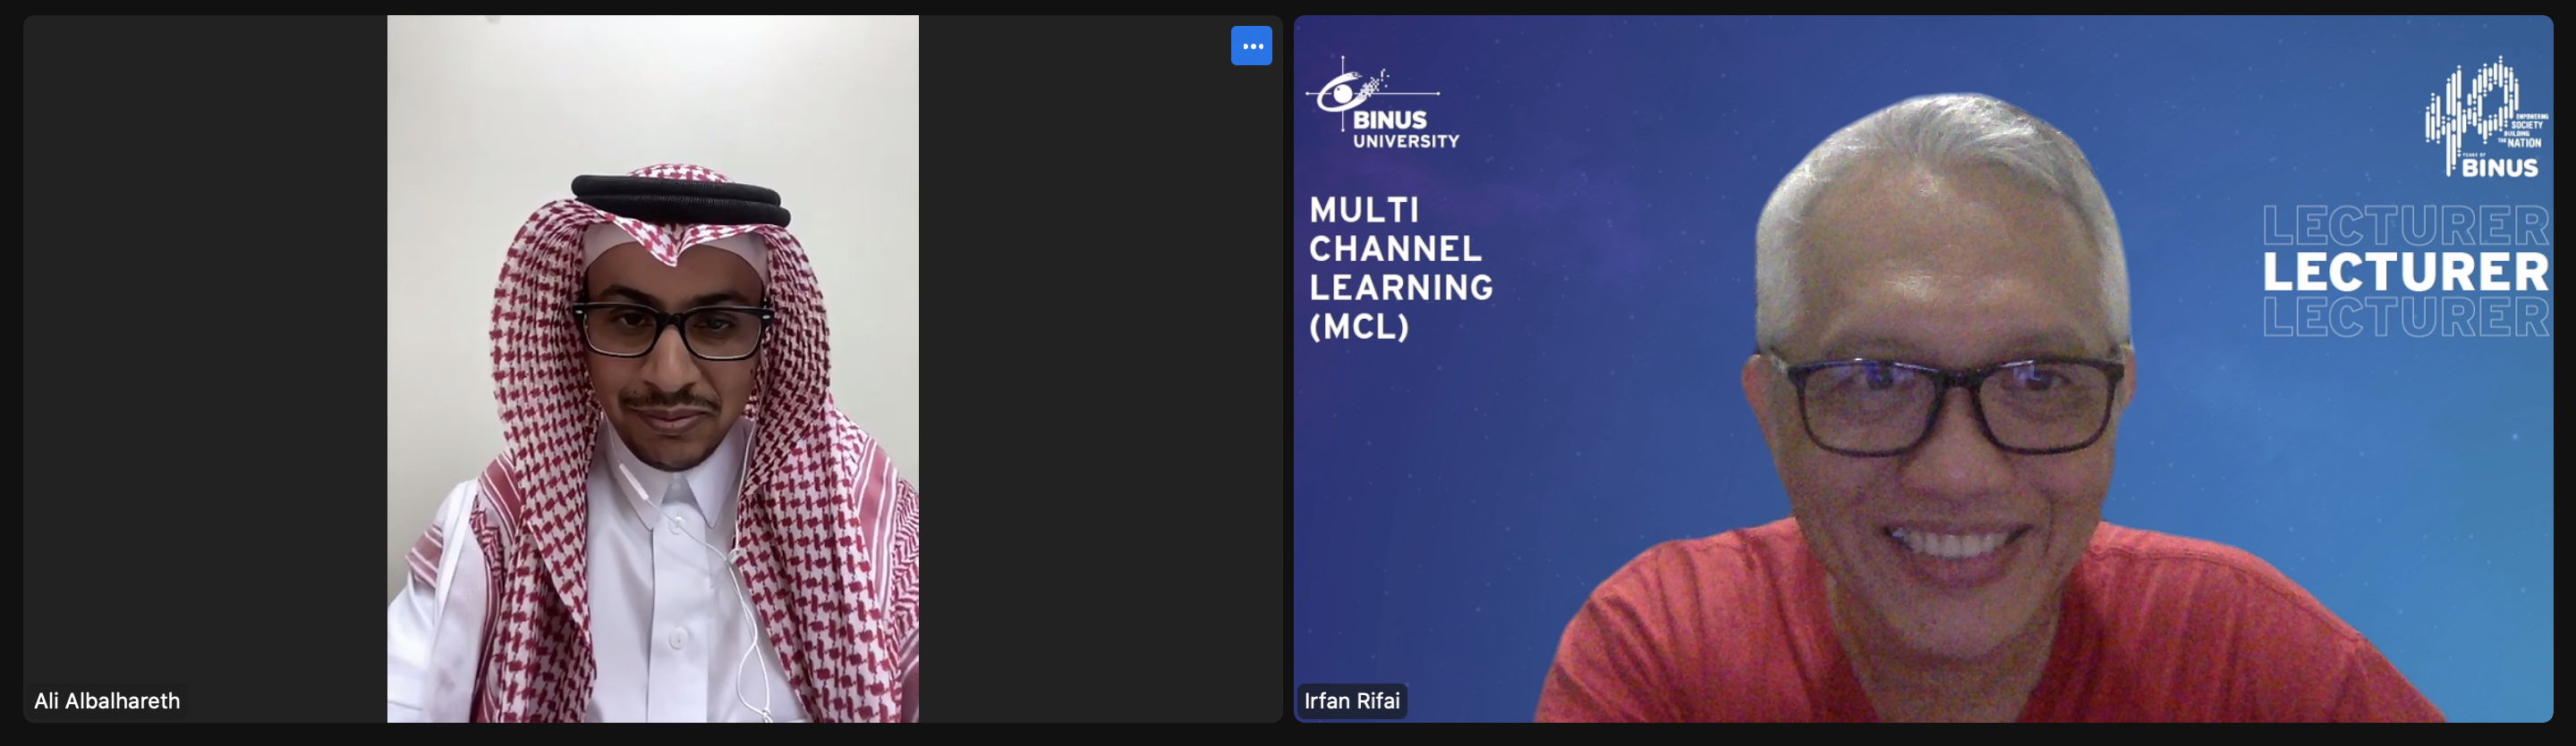Open the three-dot more options button
Viewport: 2576px width, 746px height.
pyautogui.click(x=1251, y=46)
